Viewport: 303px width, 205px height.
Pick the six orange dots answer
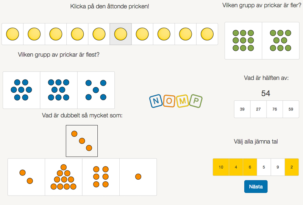pos(101,177)
